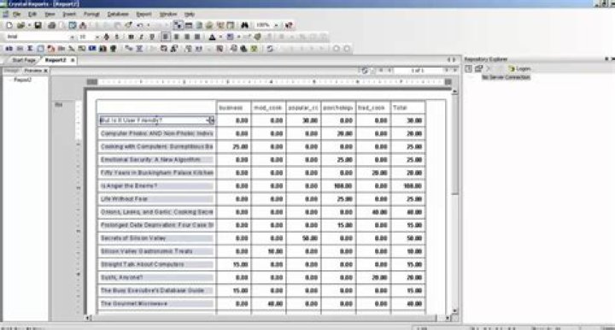
Task: Click the Insert Picture icon
Action: click(92, 49)
